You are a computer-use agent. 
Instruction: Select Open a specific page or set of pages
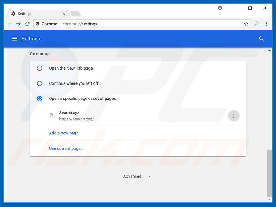tap(39, 98)
